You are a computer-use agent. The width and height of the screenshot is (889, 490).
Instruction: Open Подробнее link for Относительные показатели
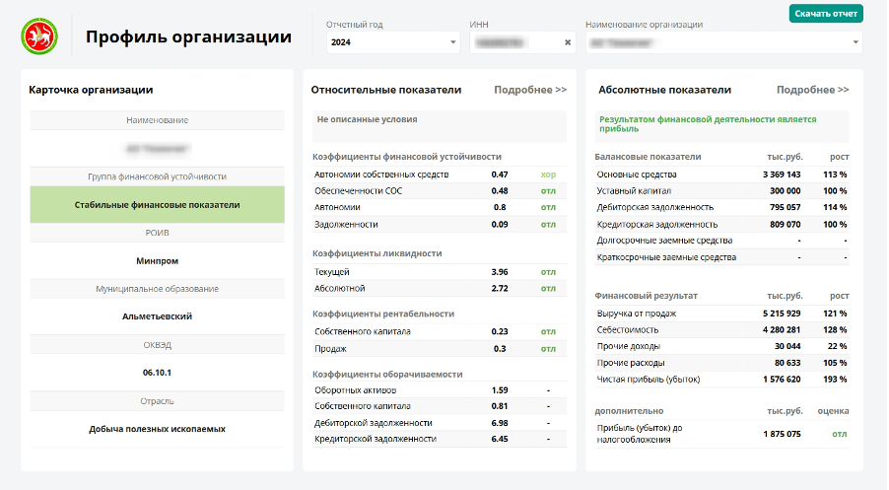click(530, 90)
